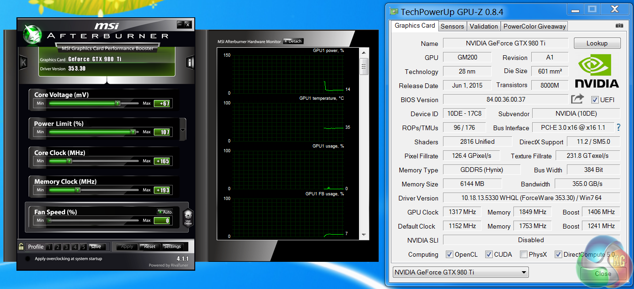Click the Close button in GPU-Z

pyautogui.click(x=603, y=274)
